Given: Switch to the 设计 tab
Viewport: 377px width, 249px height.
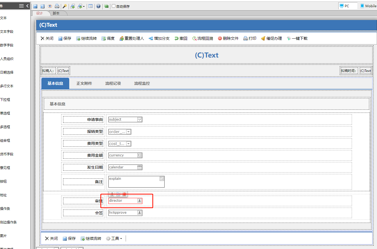Looking at the screenshot, I should point(39,13).
